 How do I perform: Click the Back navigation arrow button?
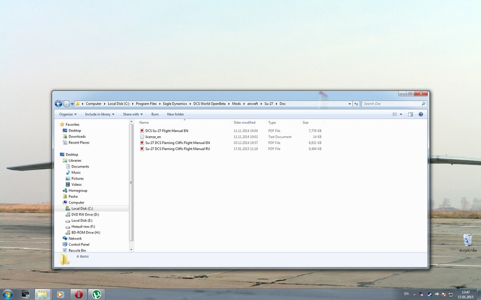pos(58,104)
